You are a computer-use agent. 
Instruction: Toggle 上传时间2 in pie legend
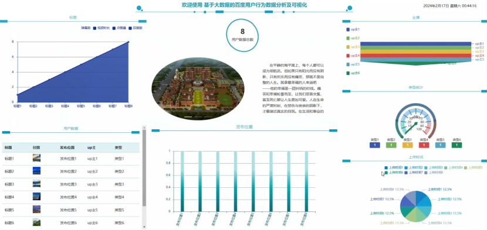(x=414, y=167)
